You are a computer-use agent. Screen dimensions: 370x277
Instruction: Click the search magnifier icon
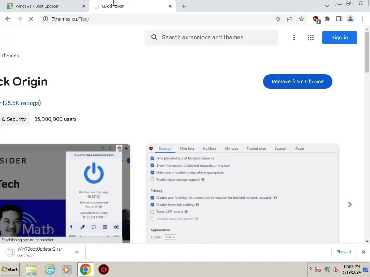click(154, 37)
